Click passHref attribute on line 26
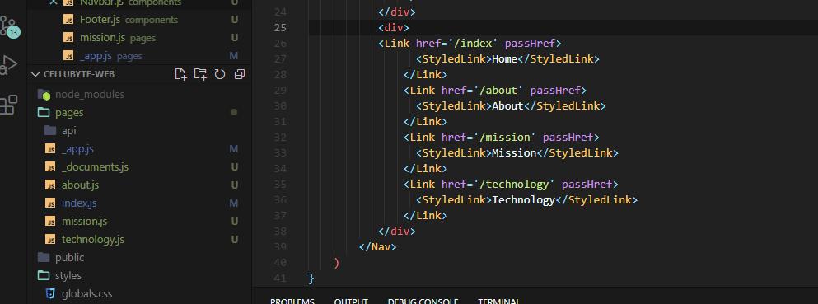Viewport: 818px width, 304px height. point(530,44)
